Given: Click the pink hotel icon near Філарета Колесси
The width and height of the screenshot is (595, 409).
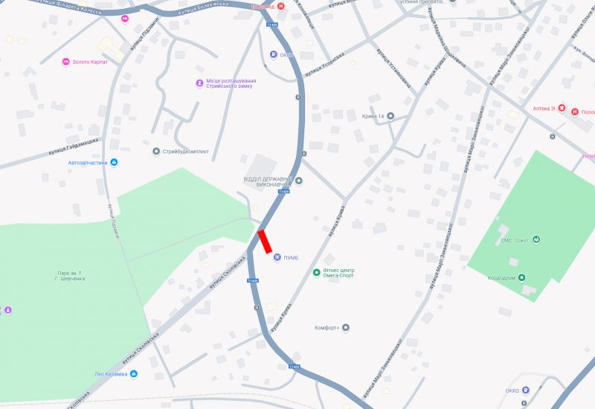Looking at the screenshot, I should coord(125,18).
